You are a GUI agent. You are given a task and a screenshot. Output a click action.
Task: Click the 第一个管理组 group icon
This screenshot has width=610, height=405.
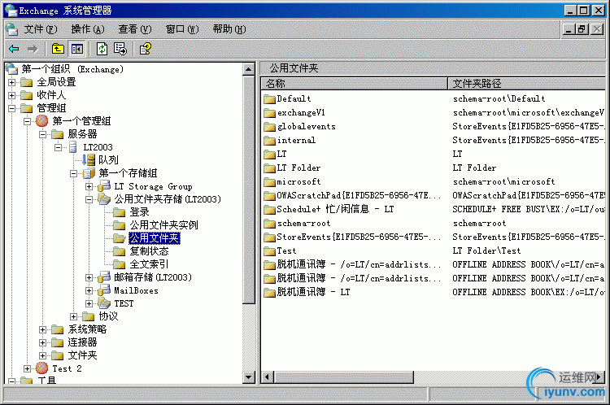[42, 121]
